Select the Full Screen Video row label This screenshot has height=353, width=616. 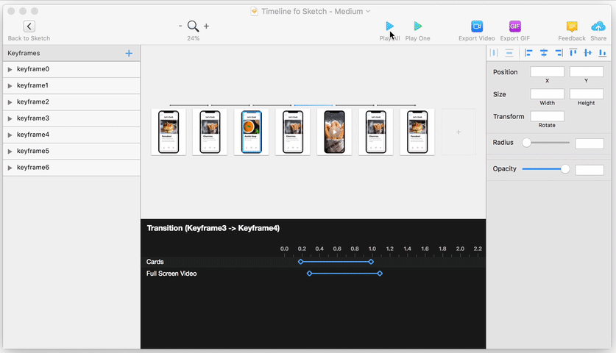coord(171,274)
